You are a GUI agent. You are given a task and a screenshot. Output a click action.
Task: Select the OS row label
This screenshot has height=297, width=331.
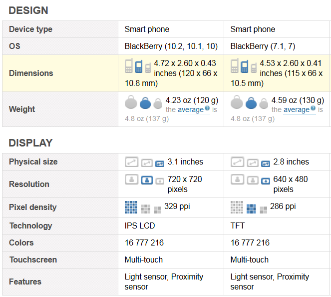pyautogui.click(x=14, y=46)
